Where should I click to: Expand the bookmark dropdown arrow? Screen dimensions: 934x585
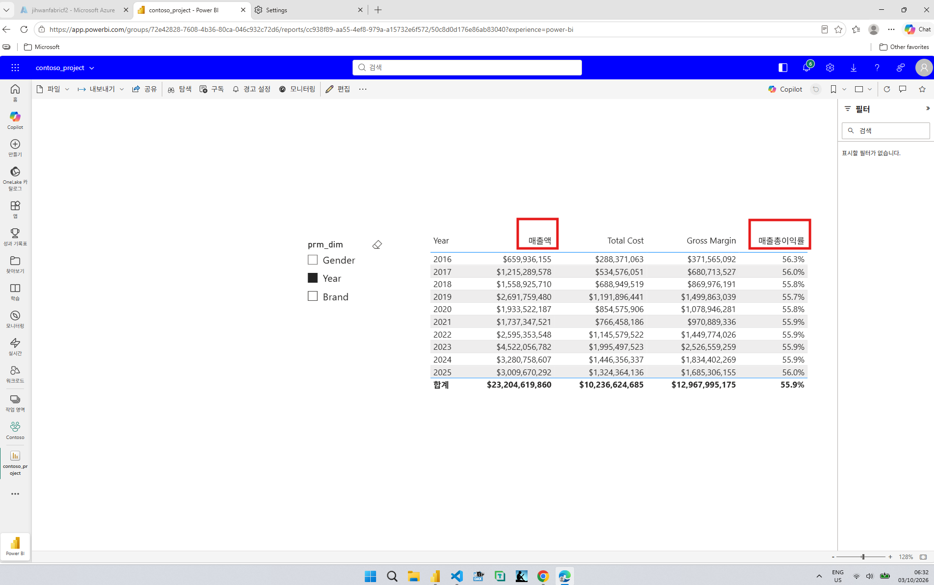pos(844,89)
